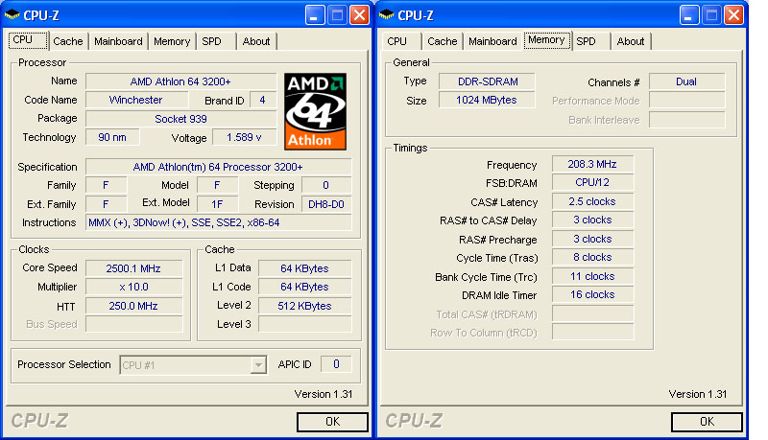This screenshot has height=440, width=768.
Task: Open the Mainboard tab in the left window
Action: coord(119,41)
